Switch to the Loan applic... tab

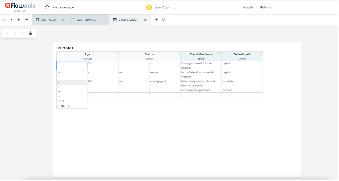point(86,20)
